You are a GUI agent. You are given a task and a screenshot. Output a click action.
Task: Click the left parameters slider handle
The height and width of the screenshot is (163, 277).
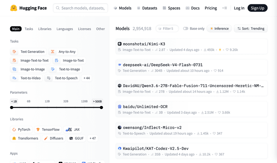point(12,107)
